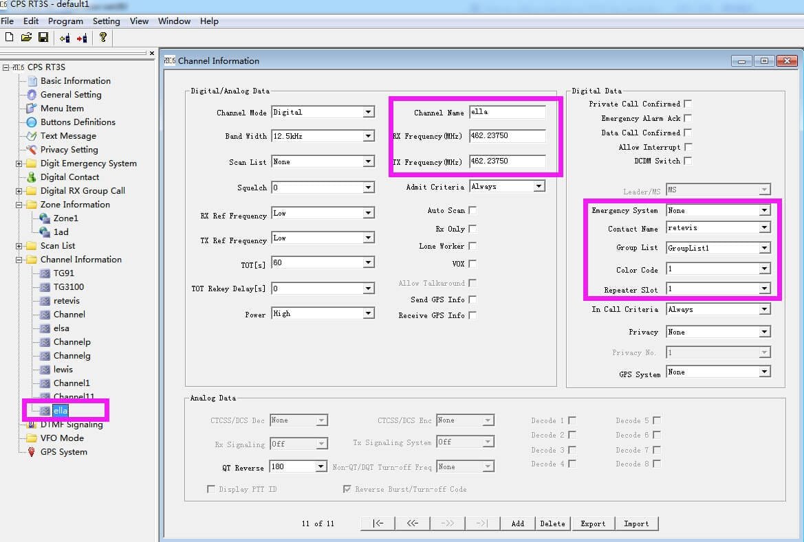The image size is (804, 542).
Task: Enable the Private Call Confirmed checkbox
Action: click(x=686, y=104)
